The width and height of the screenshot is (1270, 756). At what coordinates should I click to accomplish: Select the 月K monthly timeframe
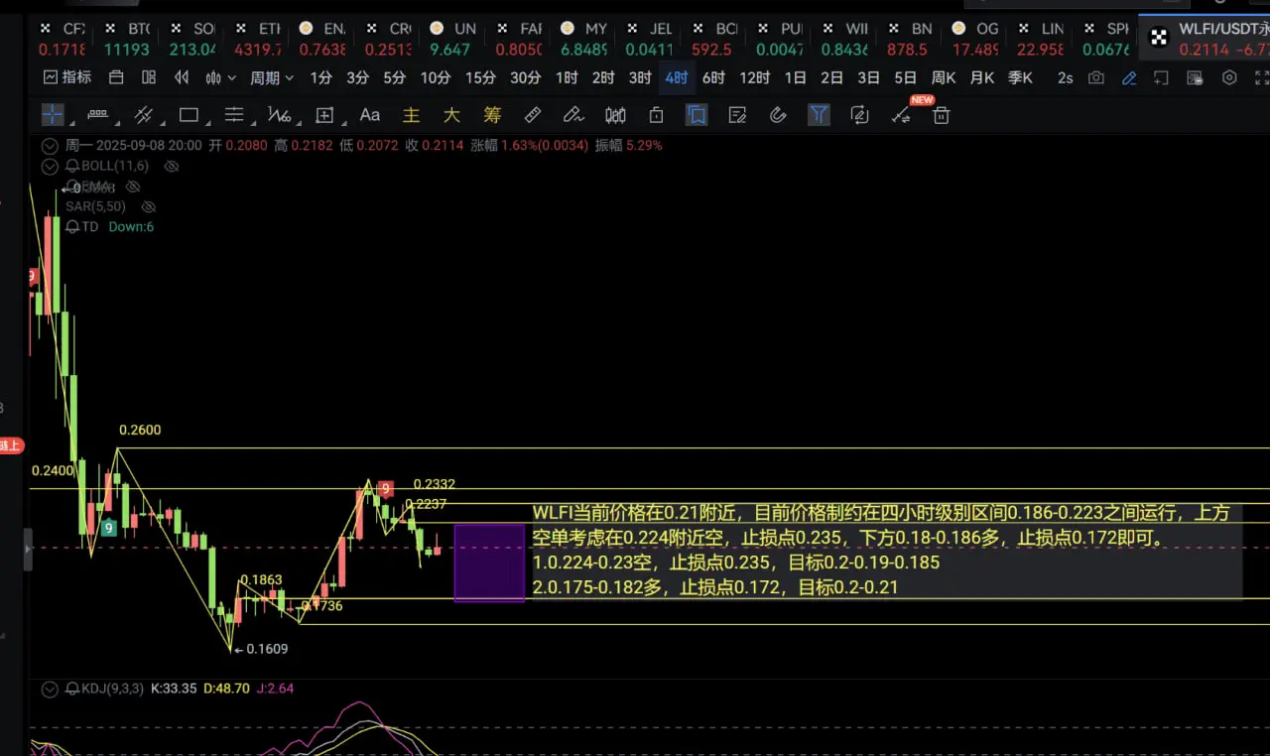point(981,77)
